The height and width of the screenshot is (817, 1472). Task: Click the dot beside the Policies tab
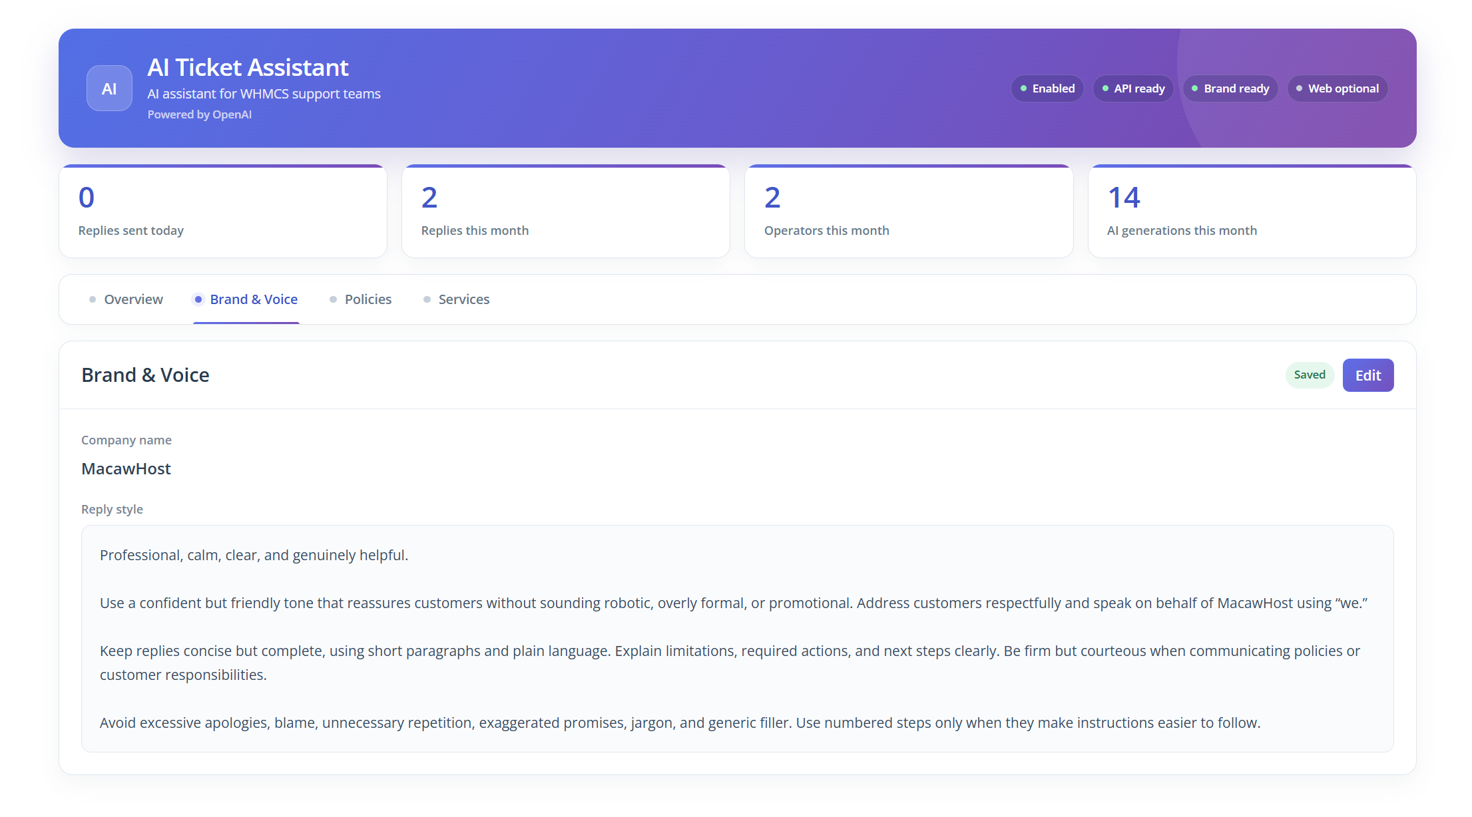333,299
